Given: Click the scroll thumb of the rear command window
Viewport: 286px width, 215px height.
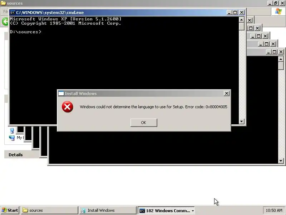Looking at the screenshot, I should 281,66.
